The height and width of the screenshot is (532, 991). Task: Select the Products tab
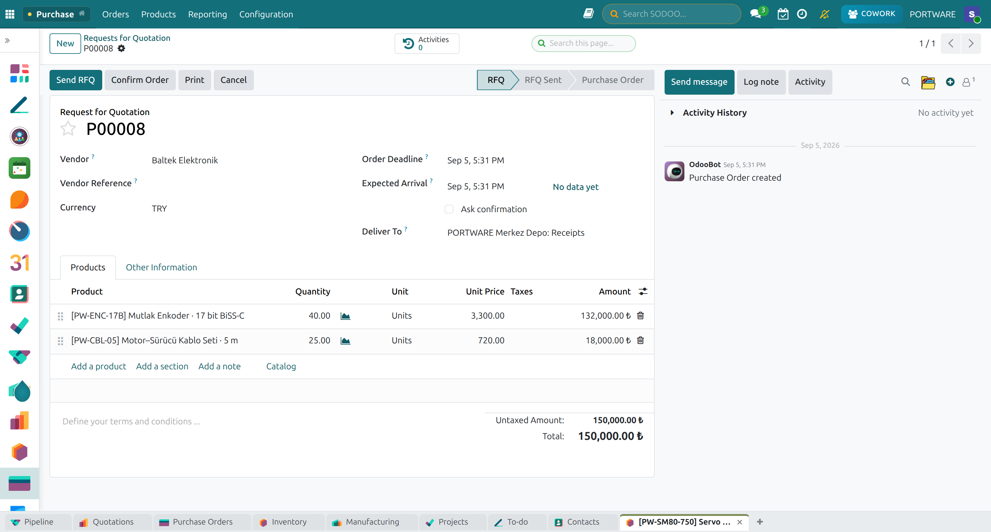pos(88,267)
